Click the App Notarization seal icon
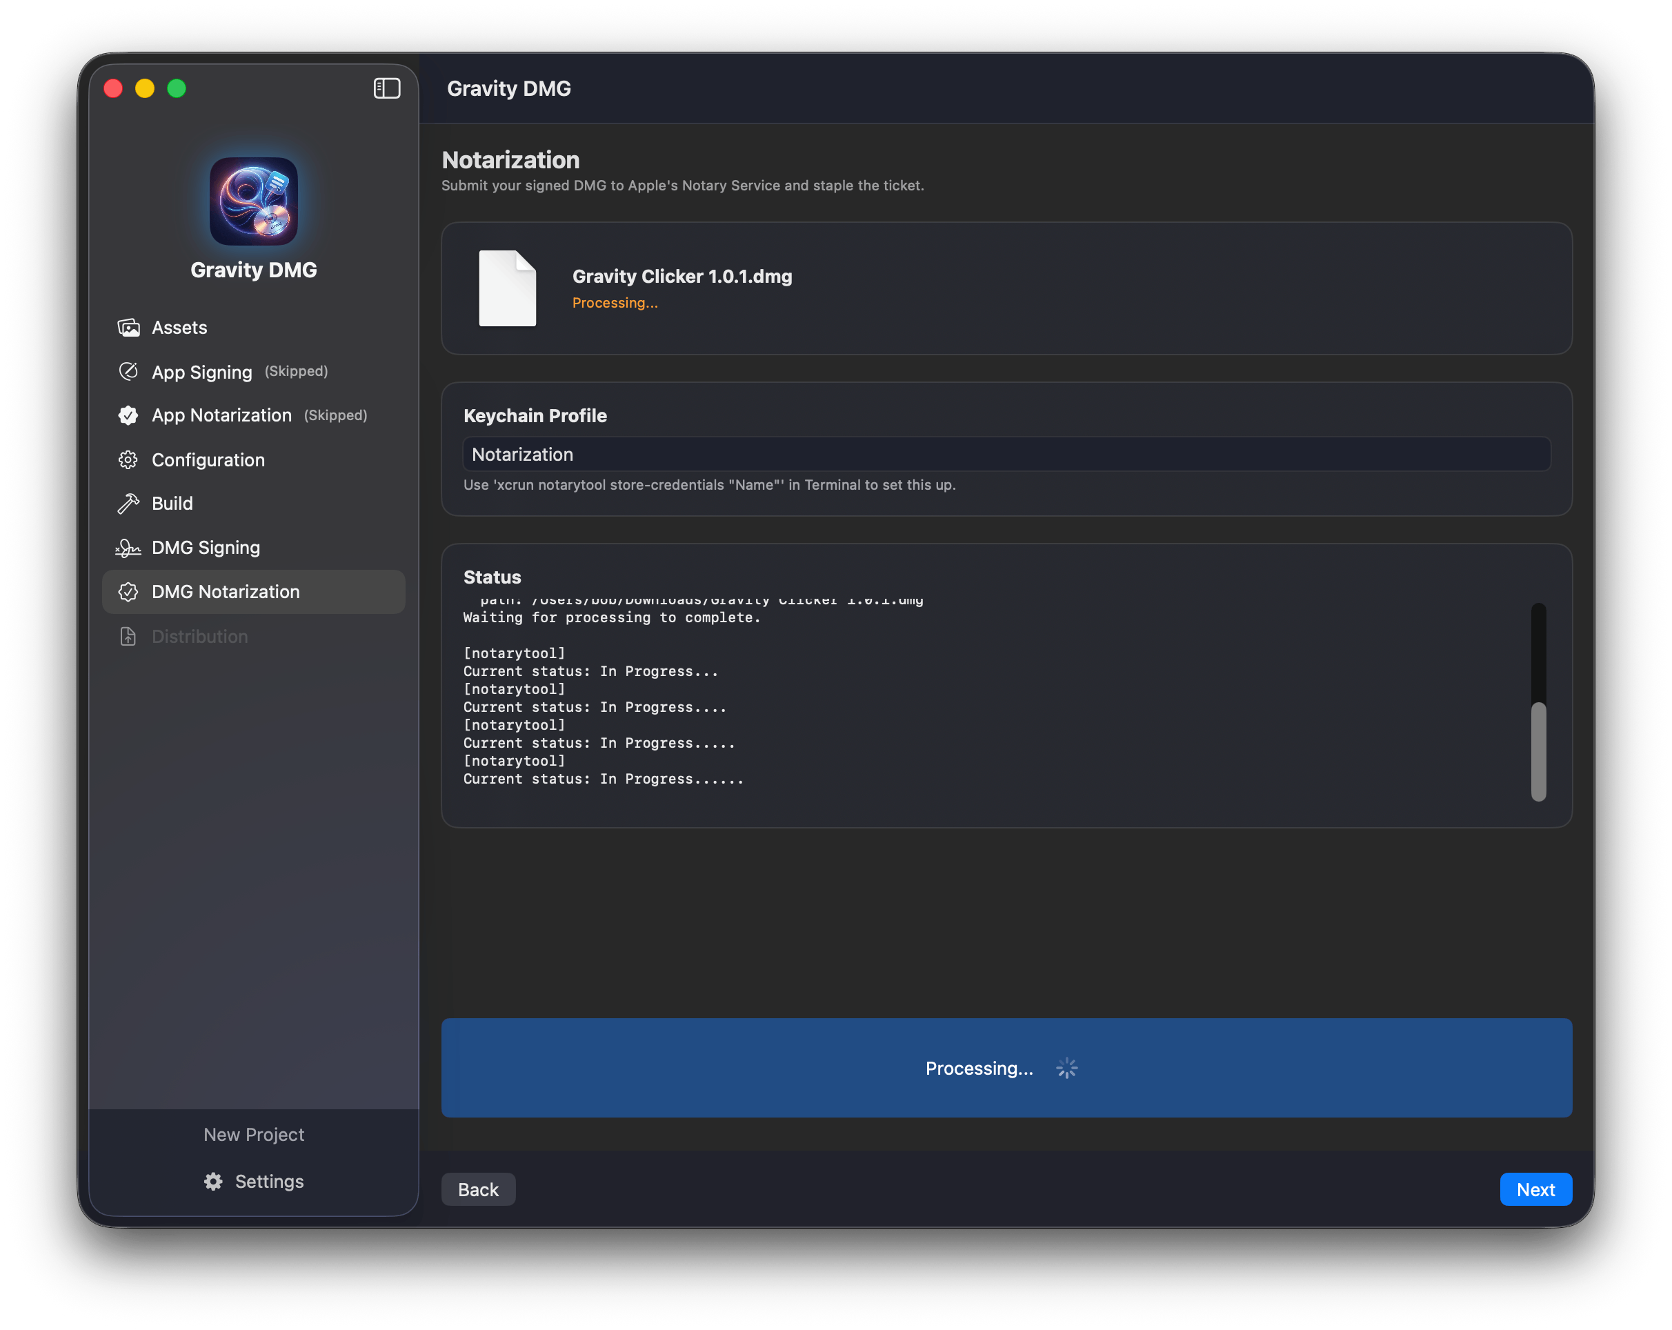 (128, 416)
